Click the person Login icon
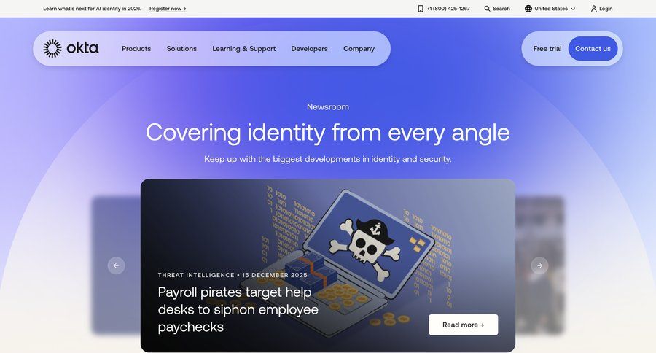The height and width of the screenshot is (353, 656). [x=593, y=8]
